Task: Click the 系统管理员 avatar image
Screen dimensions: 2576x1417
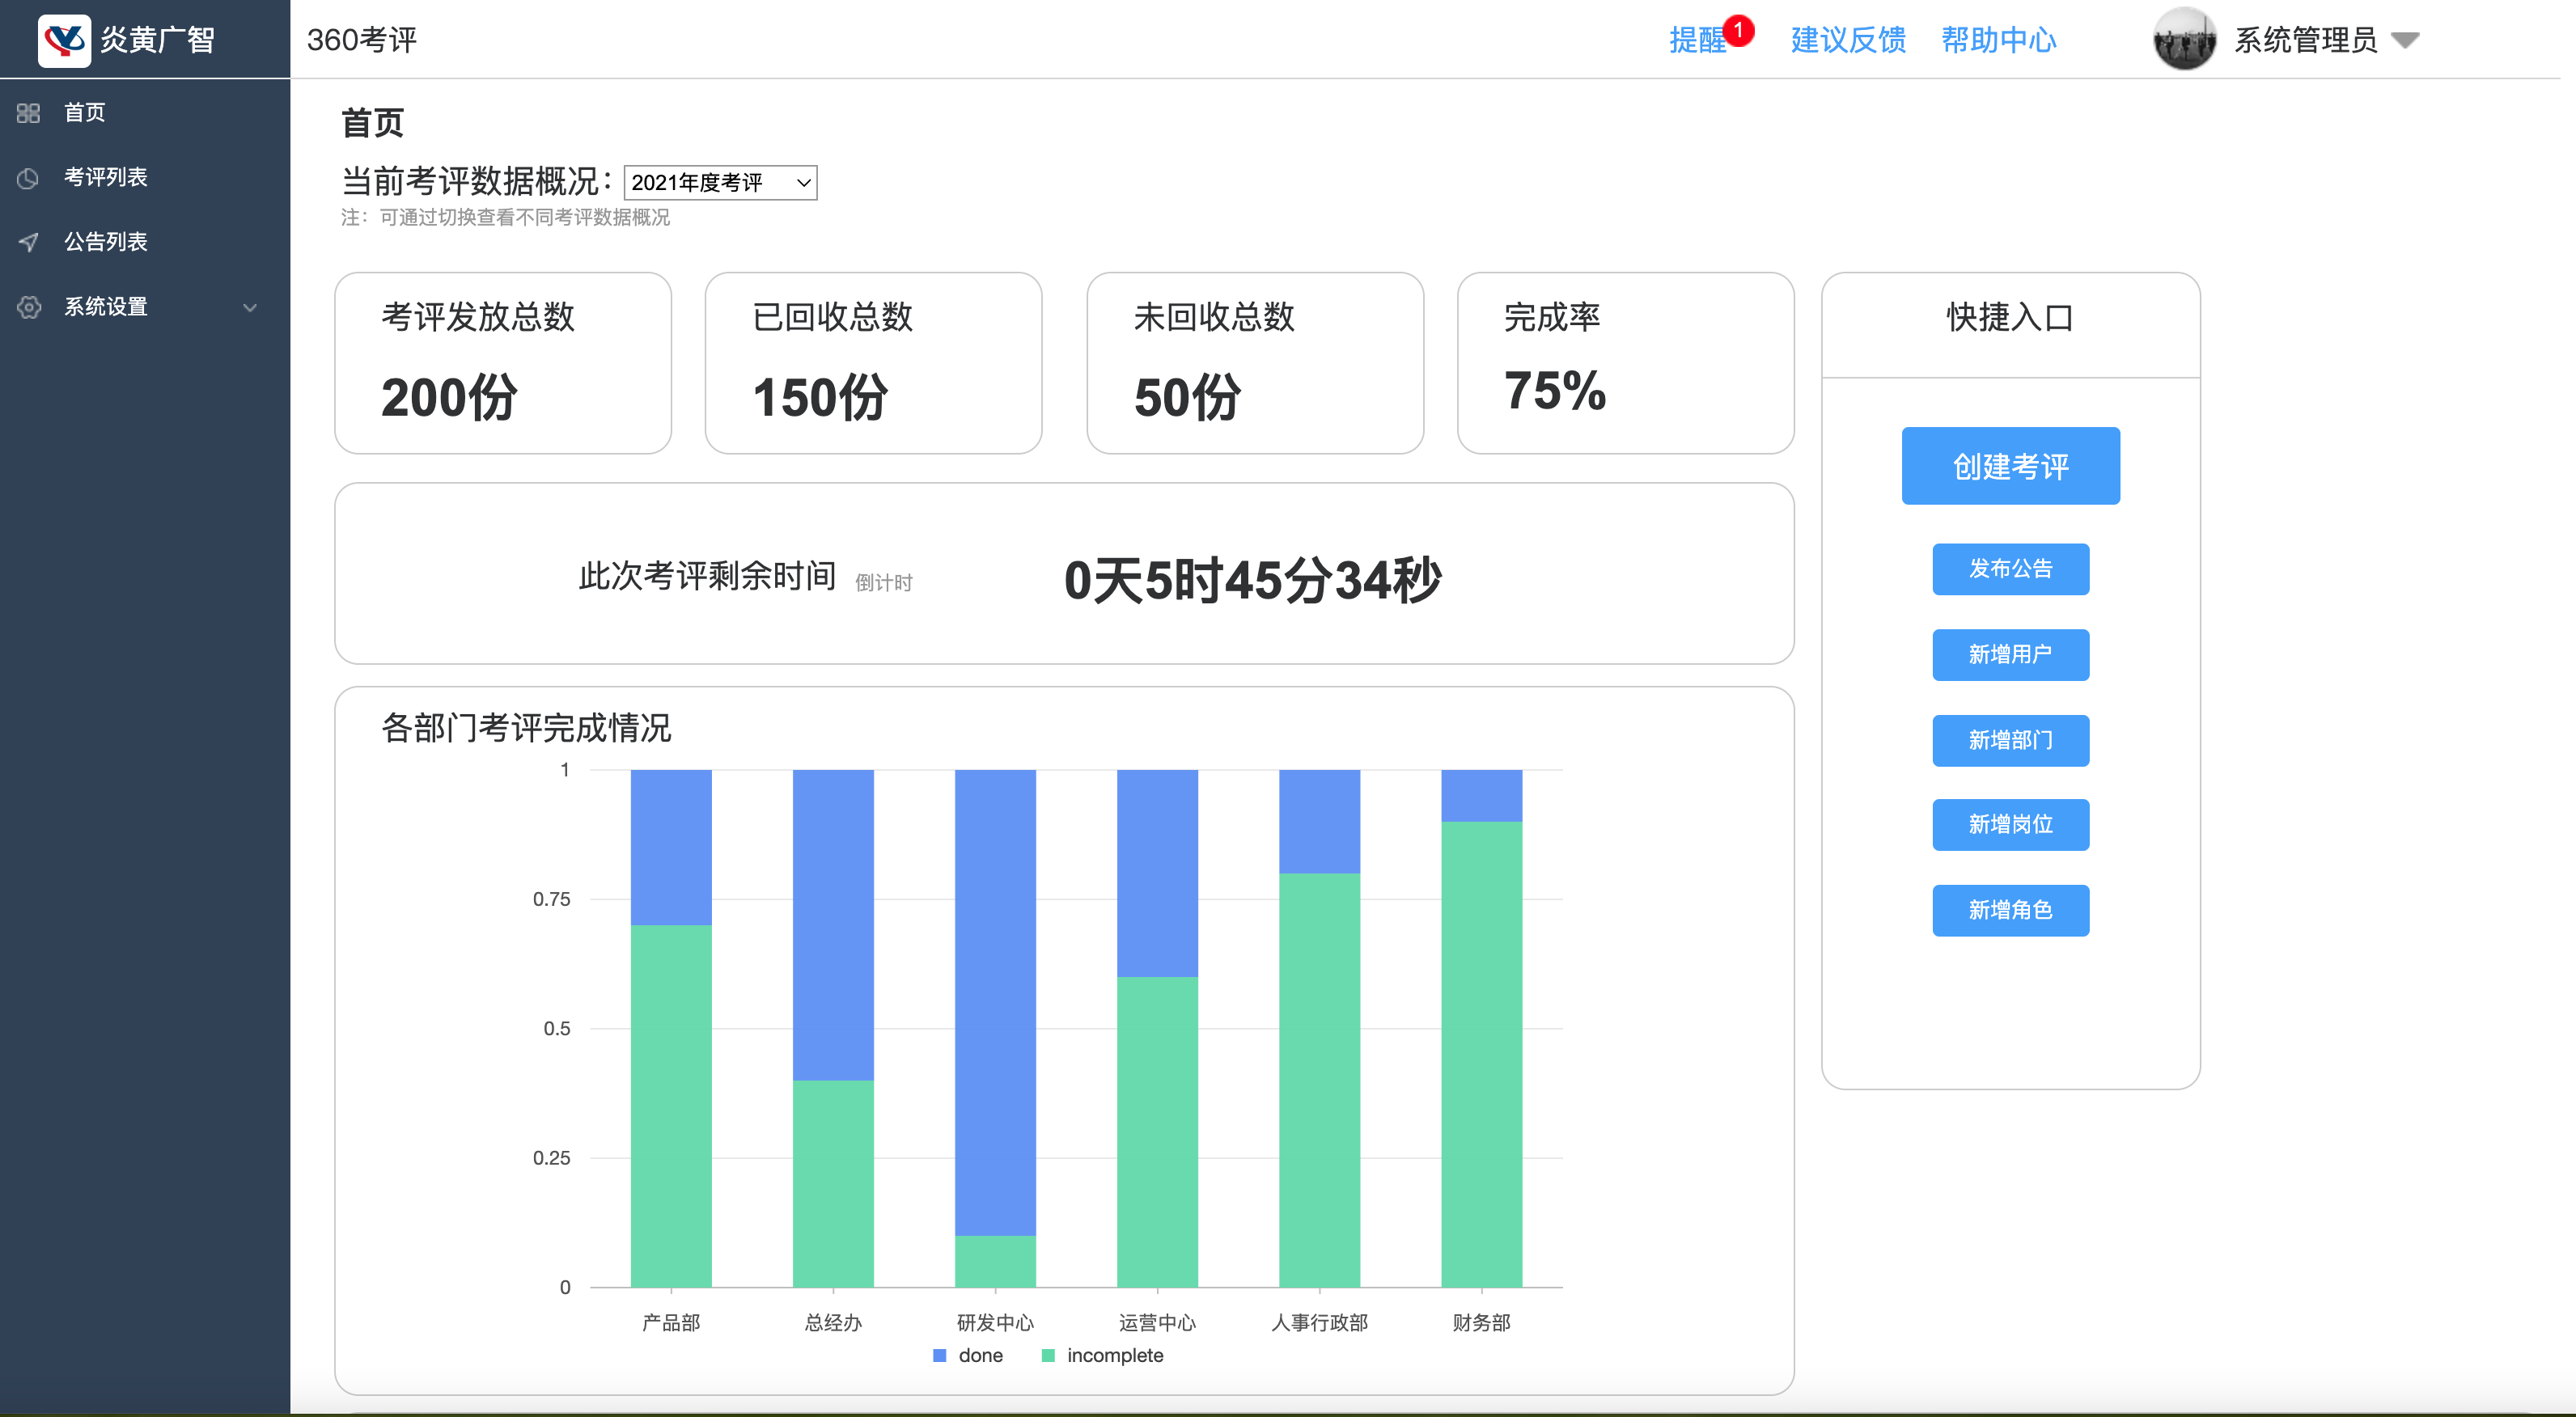Action: (2184, 39)
